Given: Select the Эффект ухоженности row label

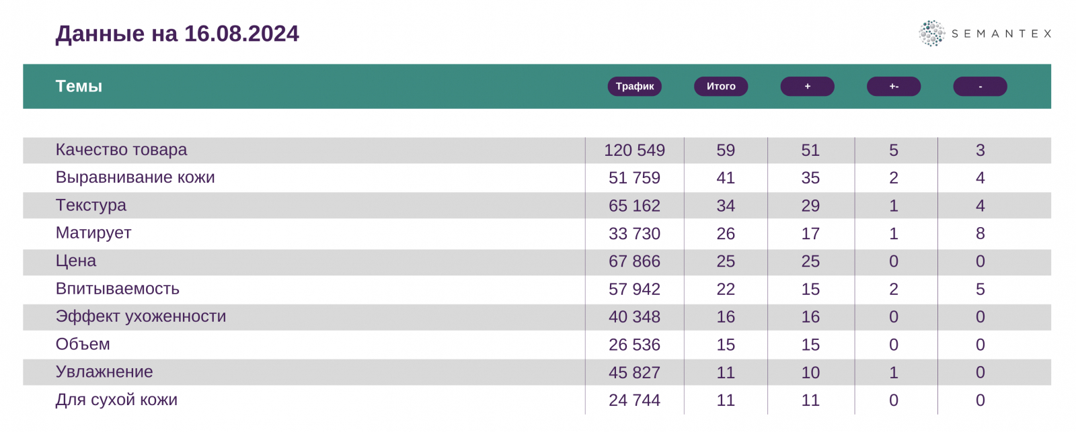Looking at the screenshot, I should coord(141,316).
